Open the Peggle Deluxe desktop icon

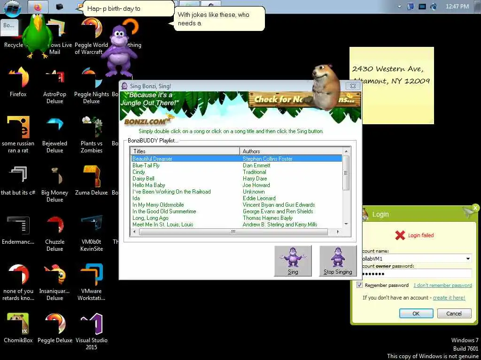tap(55, 328)
